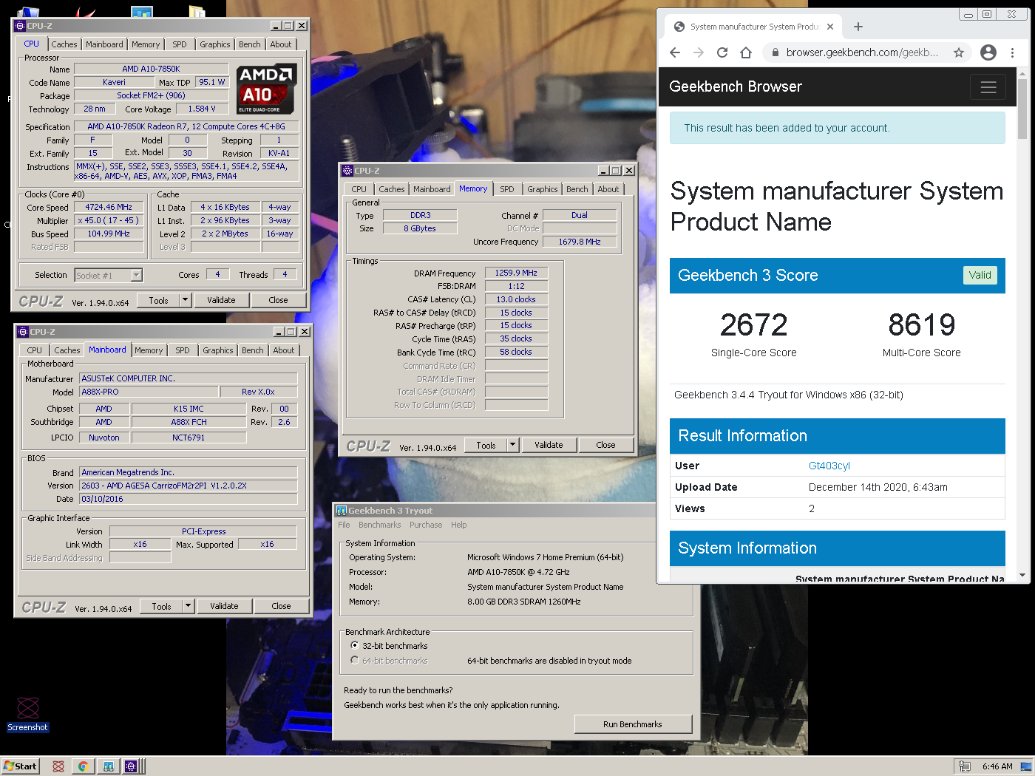Close the System manufacturer browser tab

pyautogui.click(x=830, y=27)
